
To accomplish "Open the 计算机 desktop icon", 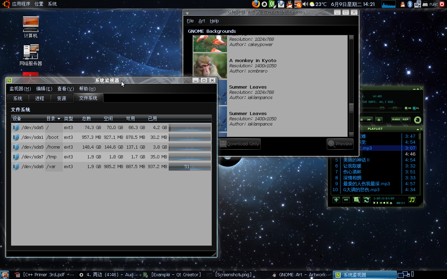I will tap(31, 27).
